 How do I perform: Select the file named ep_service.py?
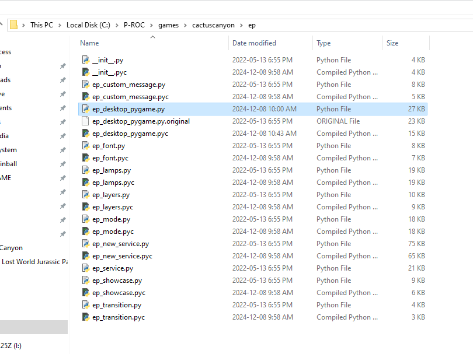[x=113, y=268]
